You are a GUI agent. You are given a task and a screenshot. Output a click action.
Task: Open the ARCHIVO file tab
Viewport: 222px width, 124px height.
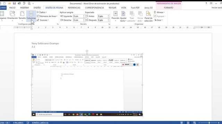click(3, 8)
